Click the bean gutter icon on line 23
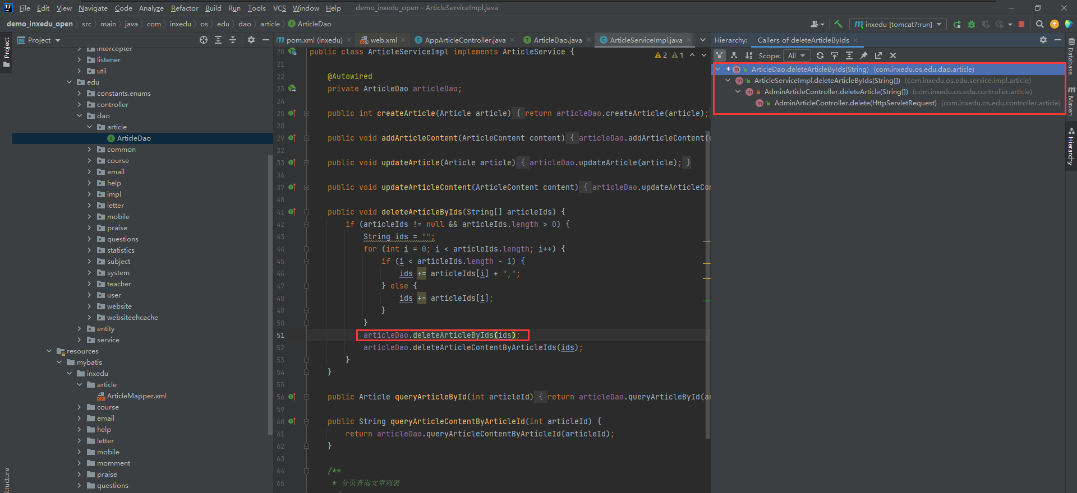The width and height of the screenshot is (1077, 493). [292, 89]
